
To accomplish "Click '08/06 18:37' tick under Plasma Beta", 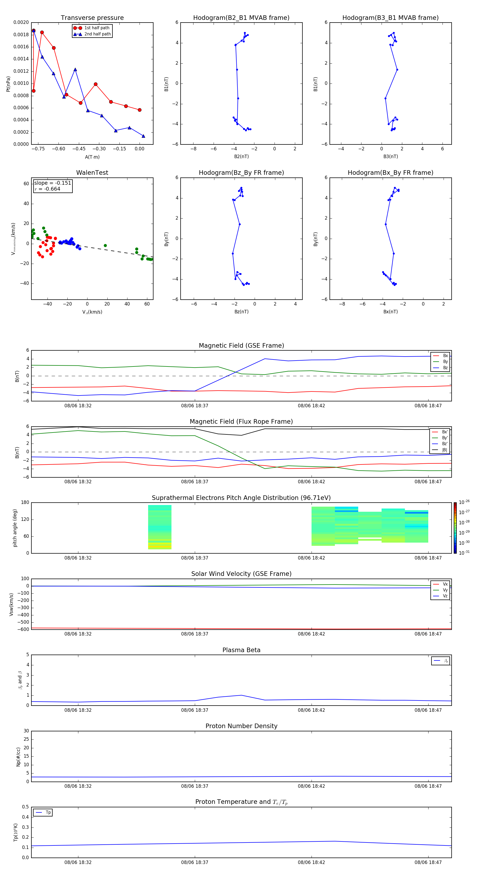I will 195,710.
